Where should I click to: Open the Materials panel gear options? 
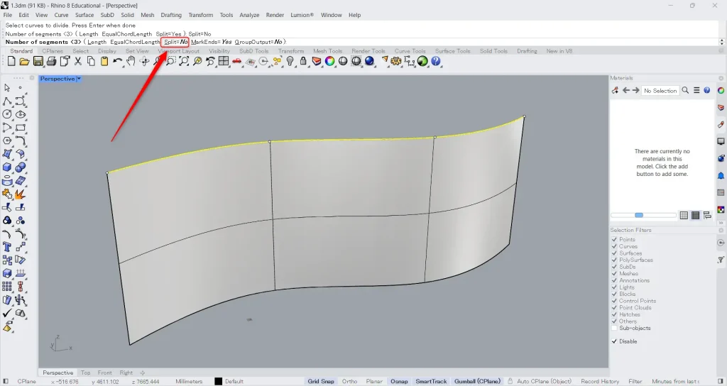click(721, 78)
